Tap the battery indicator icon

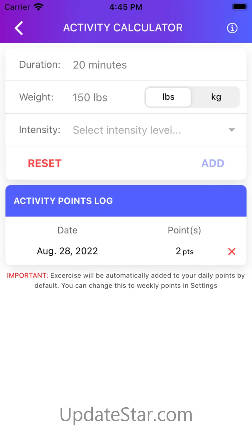[x=240, y=7]
